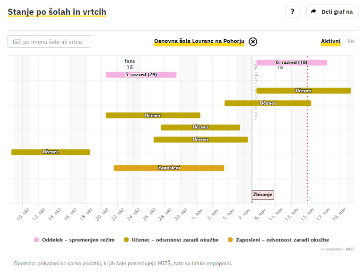This screenshot has width=363, height=277.
Task: Click the pink legend color dot
Action: tap(36, 240)
